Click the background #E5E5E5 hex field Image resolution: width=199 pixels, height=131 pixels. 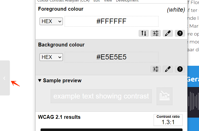[x=112, y=57]
